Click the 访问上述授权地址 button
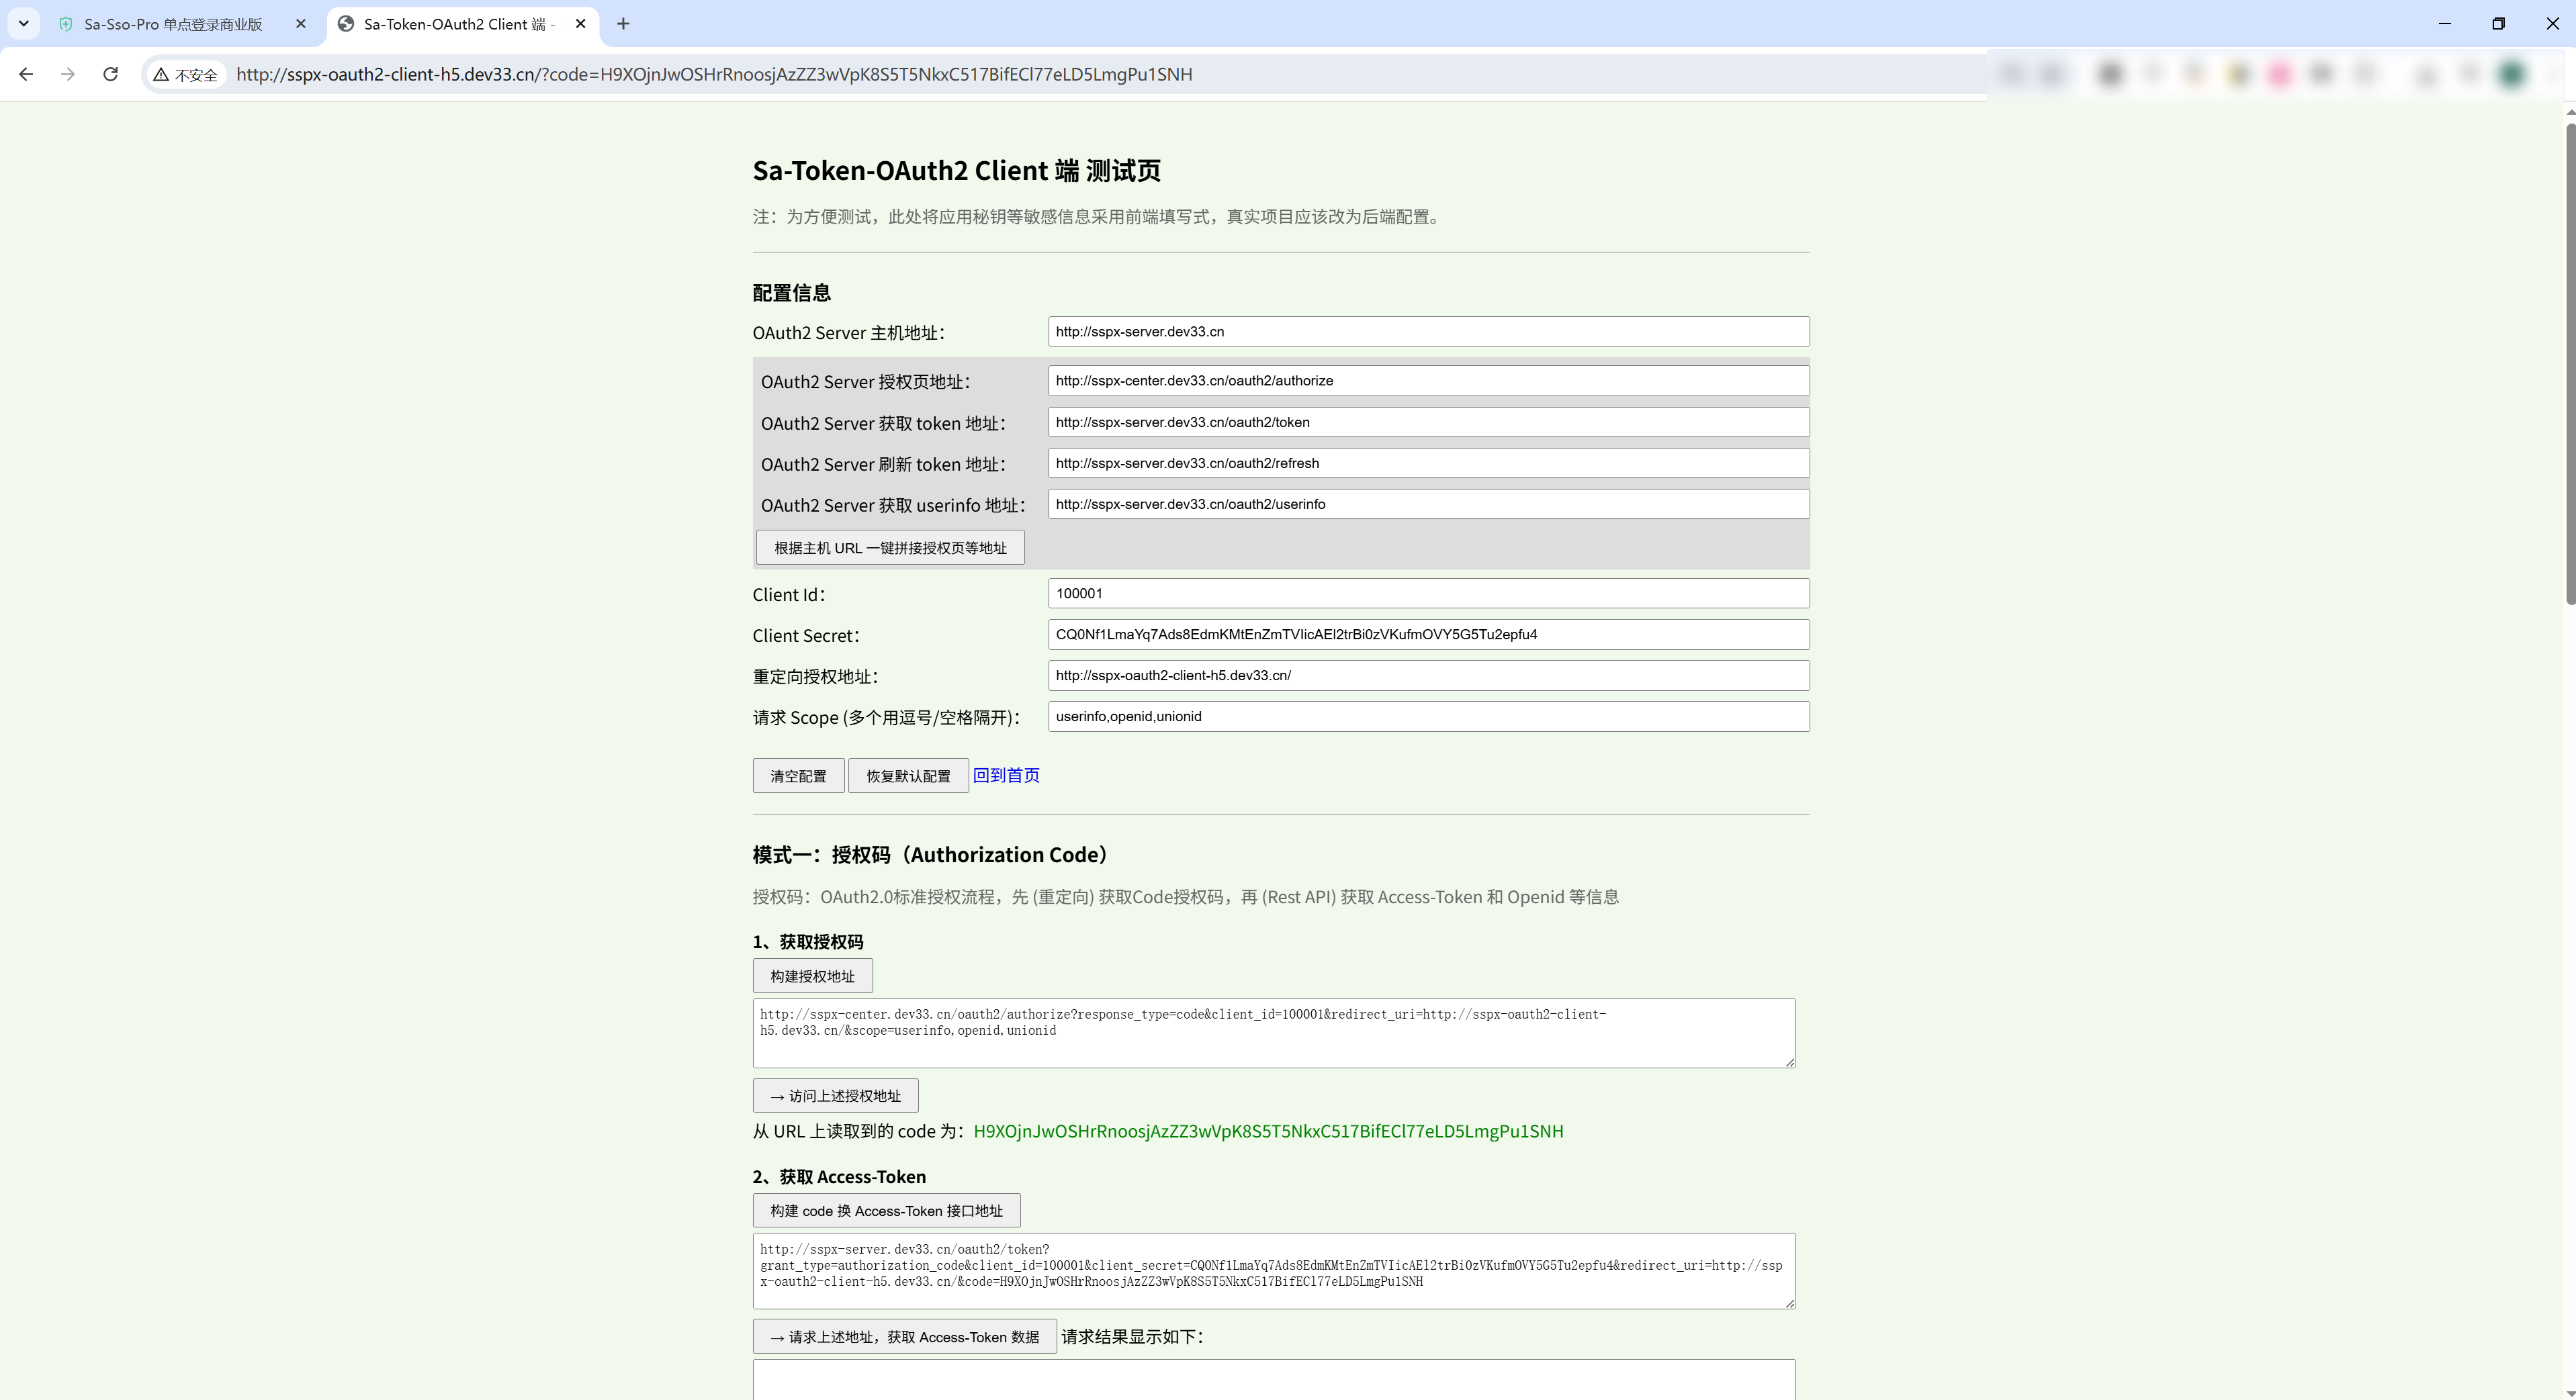 (x=835, y=1096)
